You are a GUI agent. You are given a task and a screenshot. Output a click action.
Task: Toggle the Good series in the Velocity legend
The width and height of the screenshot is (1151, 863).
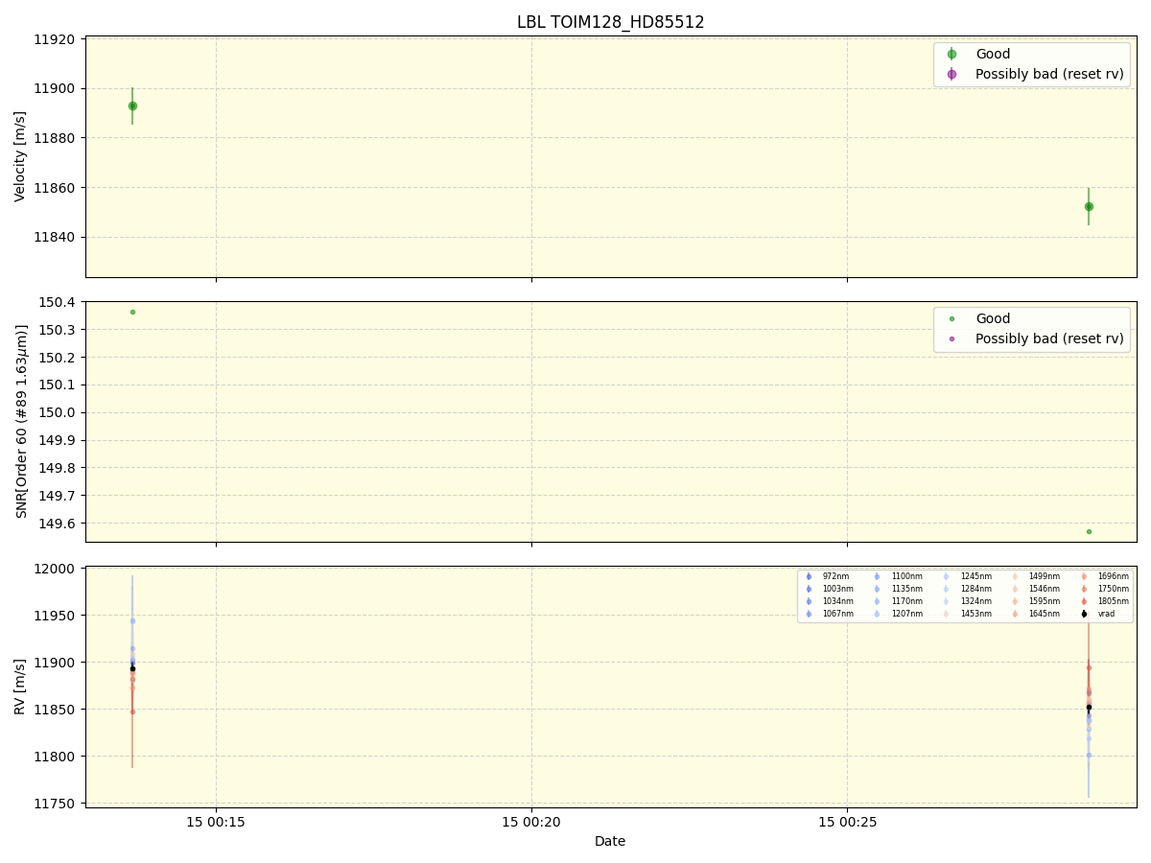click(x=950, y=53)
